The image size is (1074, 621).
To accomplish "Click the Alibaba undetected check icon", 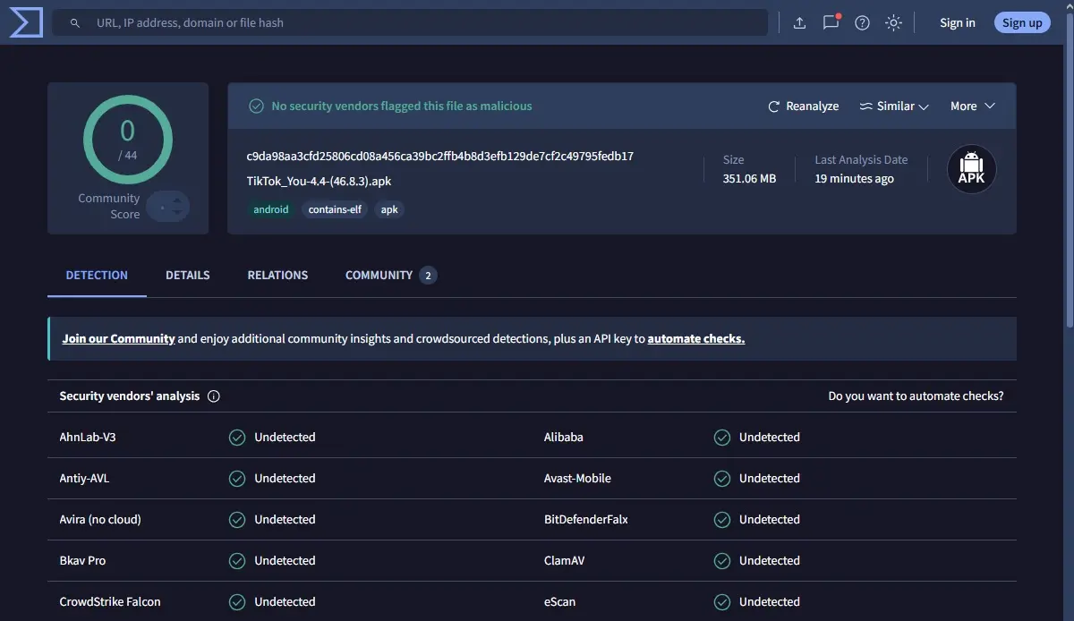I will [722, 438].
